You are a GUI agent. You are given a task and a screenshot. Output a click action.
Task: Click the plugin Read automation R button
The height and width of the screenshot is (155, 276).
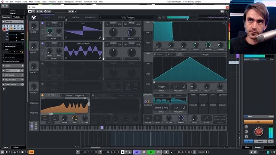click(x=38, y=12)
